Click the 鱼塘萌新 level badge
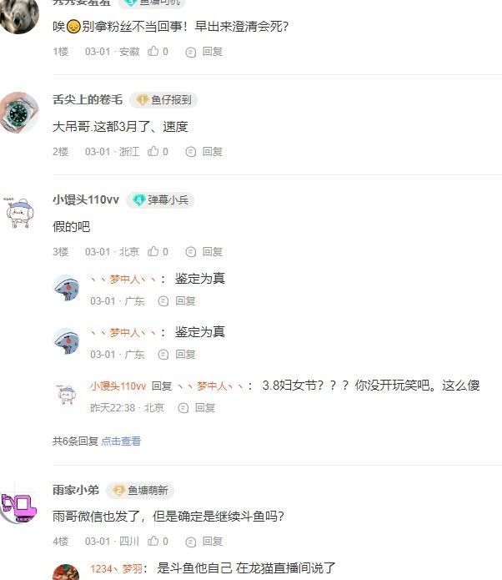This screenshot has height=580, width=502. [140, 491]
